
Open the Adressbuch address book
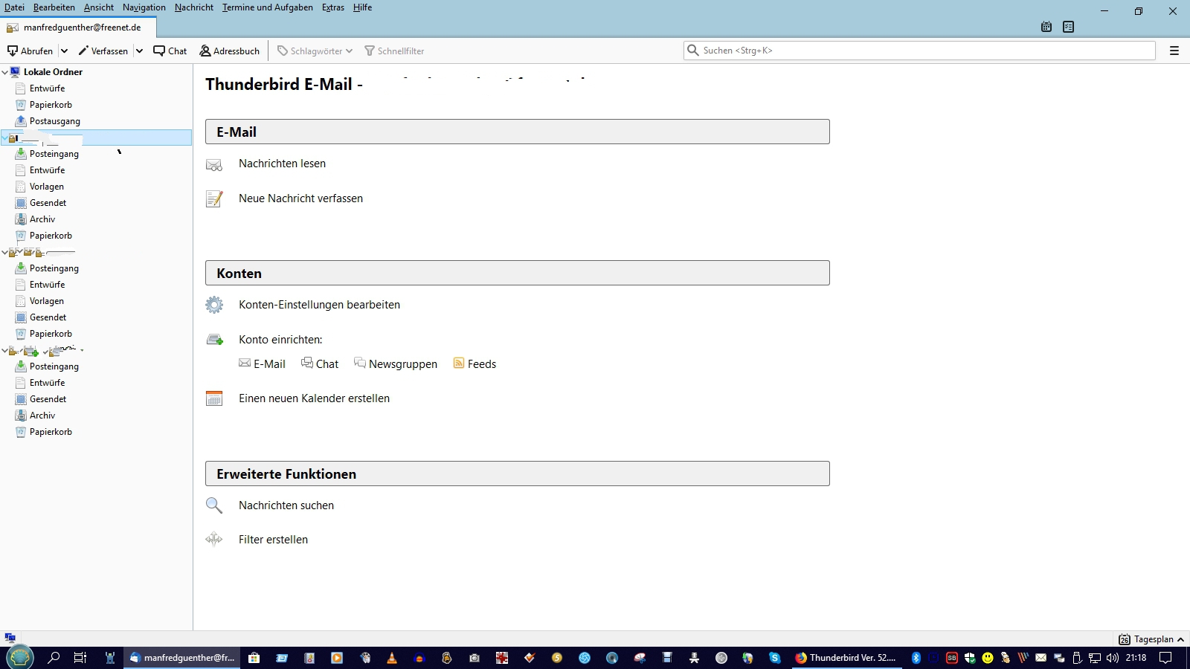230,51
